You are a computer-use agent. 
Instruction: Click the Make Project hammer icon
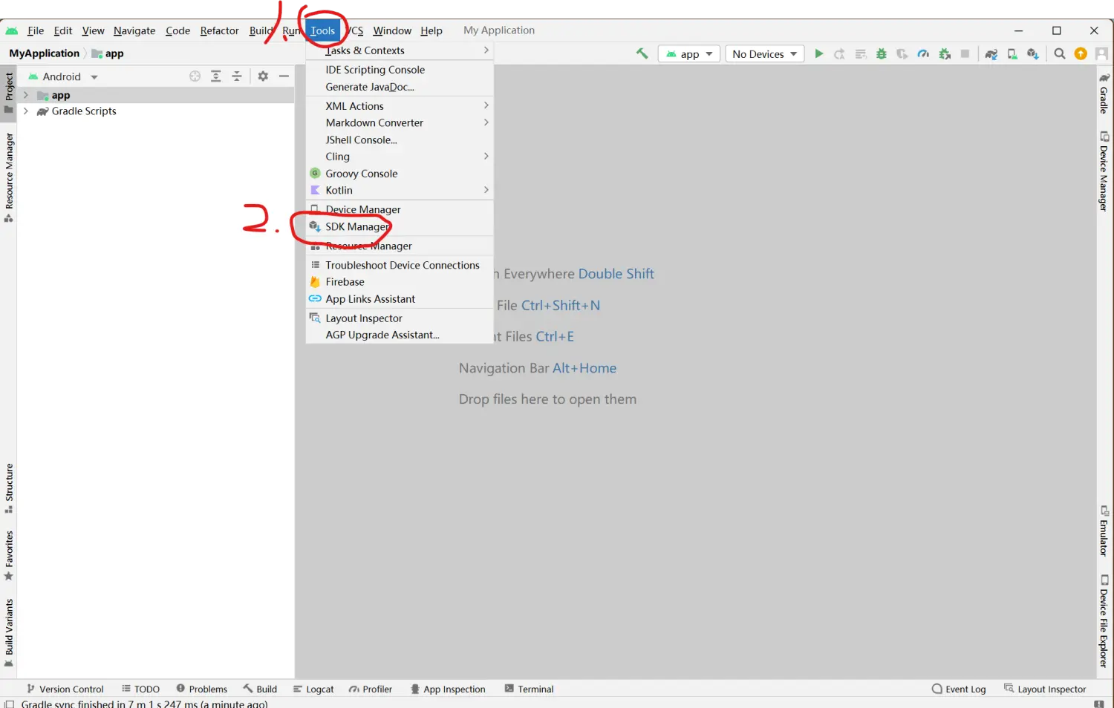coord(642,53)
